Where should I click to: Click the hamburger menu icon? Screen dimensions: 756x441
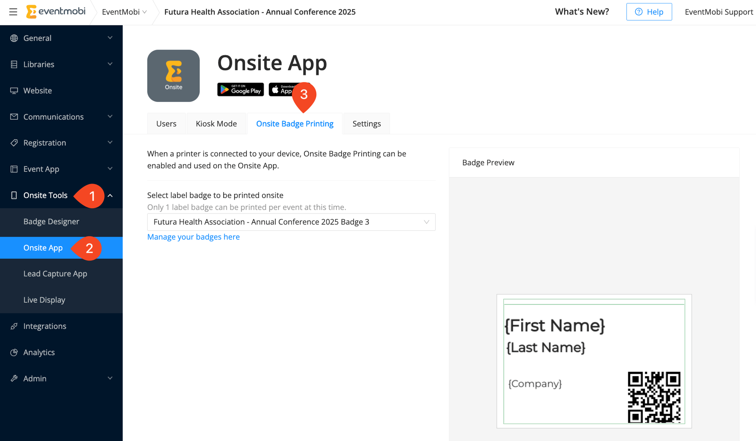(13, 12)
